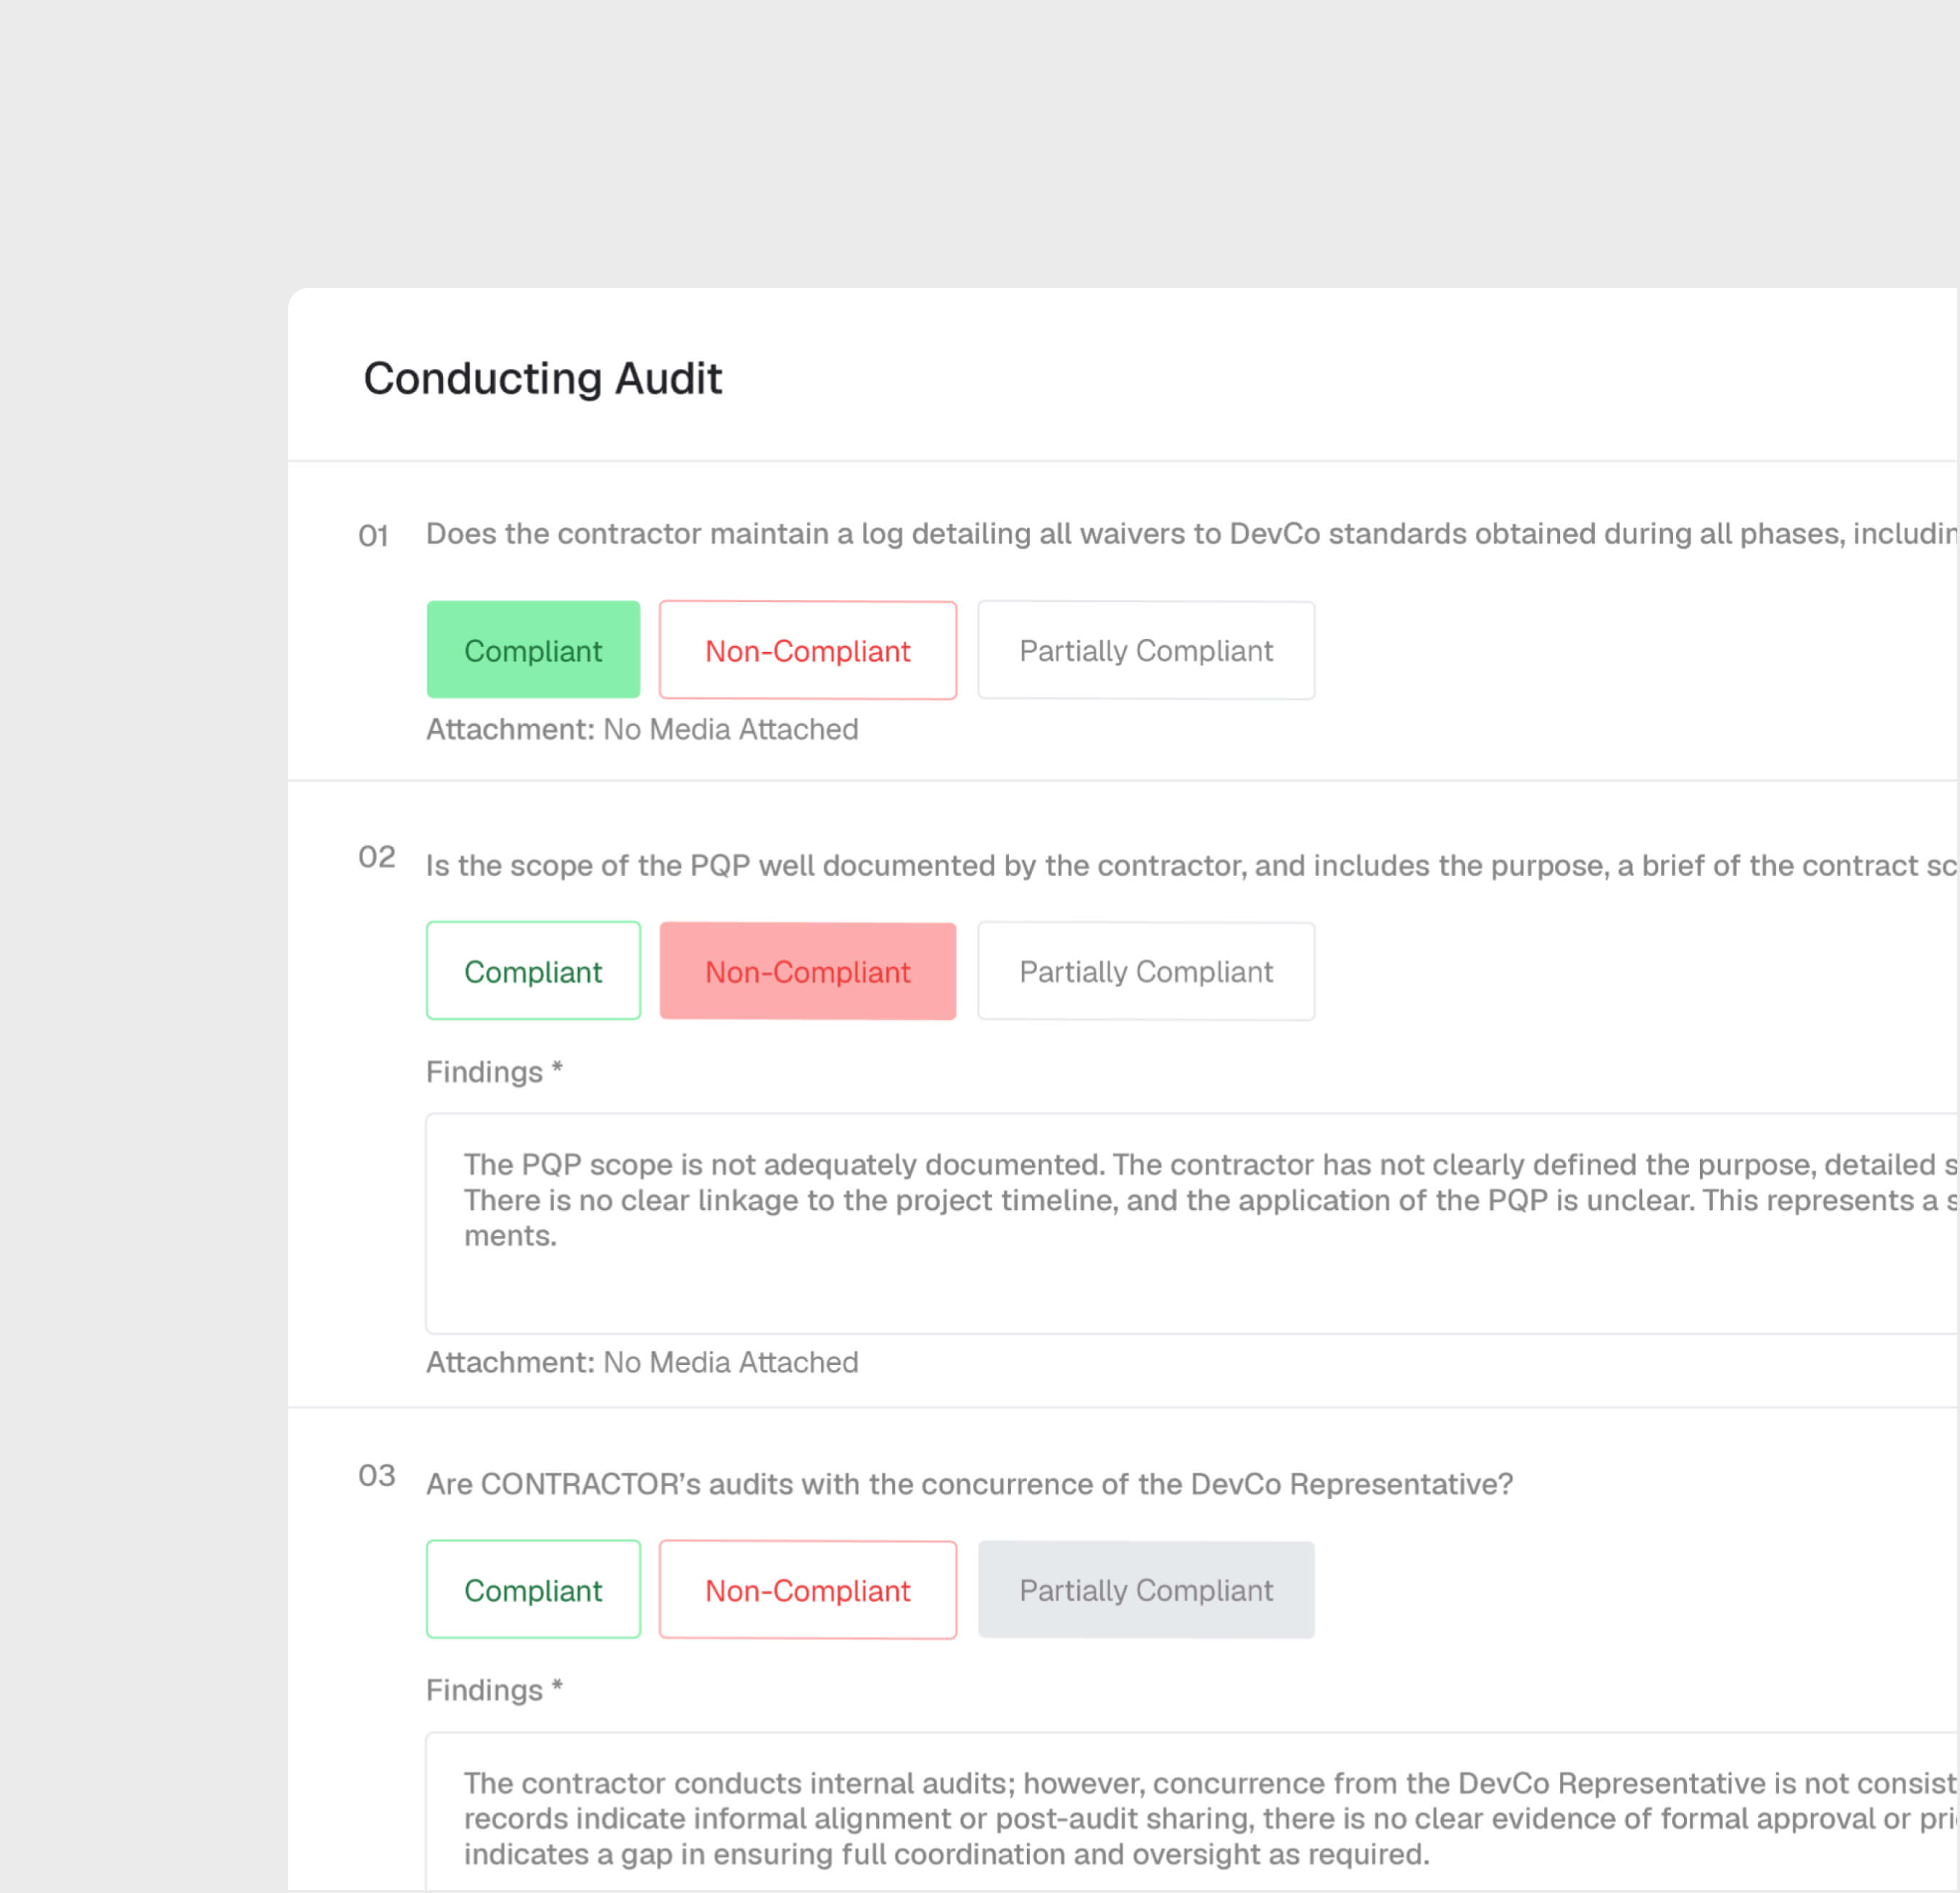Mark question 03 as Compliant
The image size is (1960, 1893).
click(533, 1590)
